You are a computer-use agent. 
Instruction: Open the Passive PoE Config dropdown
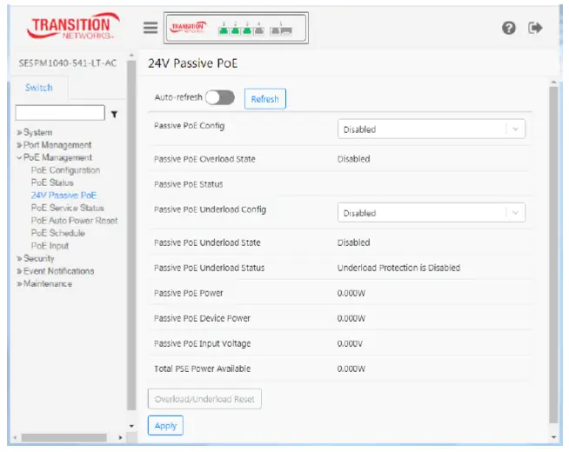coord(432,129)
